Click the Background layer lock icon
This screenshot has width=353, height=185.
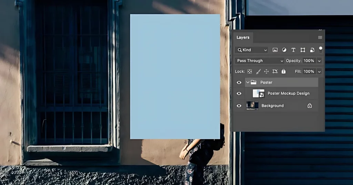coord(310,106)
